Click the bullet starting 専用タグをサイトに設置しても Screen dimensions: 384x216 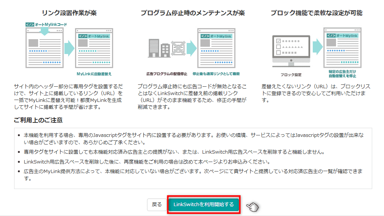tap(174, 152)
